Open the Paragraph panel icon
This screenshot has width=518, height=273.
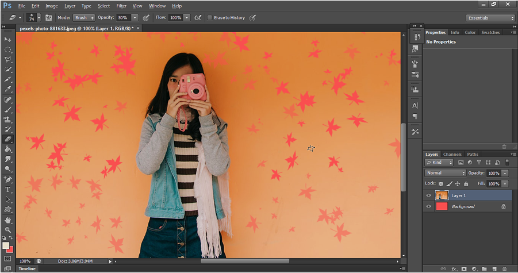click(415, 116)
